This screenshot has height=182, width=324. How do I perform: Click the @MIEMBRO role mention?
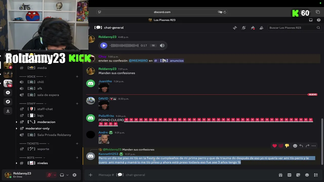138,61
